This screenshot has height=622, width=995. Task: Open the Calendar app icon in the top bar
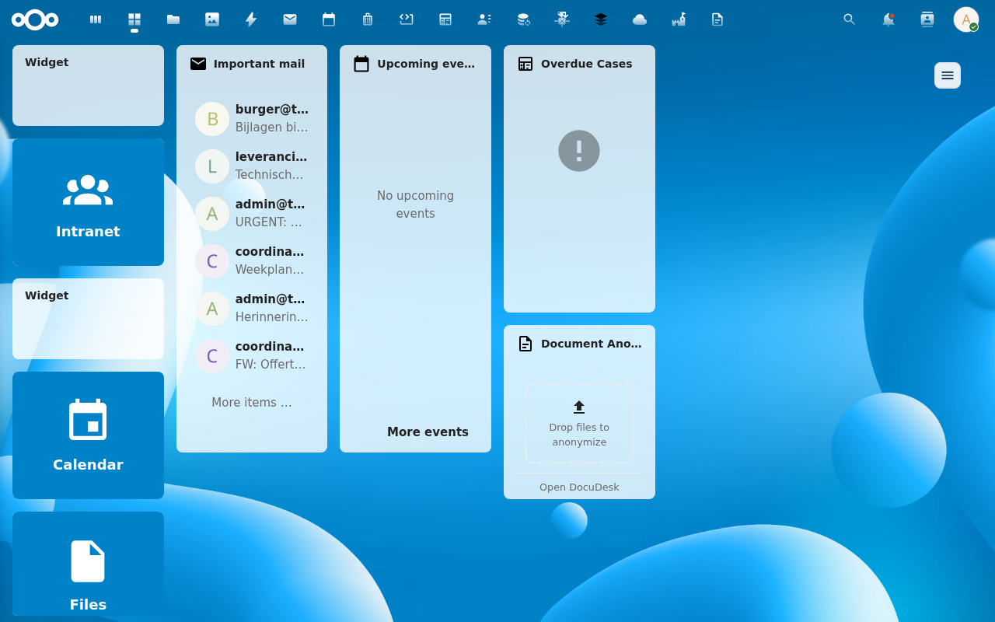coord(329,19)
